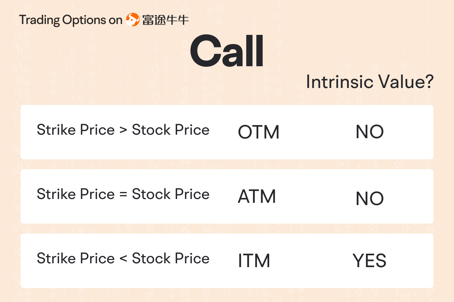Click "Stock Price" in the ATM row
Screen dimensions: 454x302
click(x=171, y=194)
